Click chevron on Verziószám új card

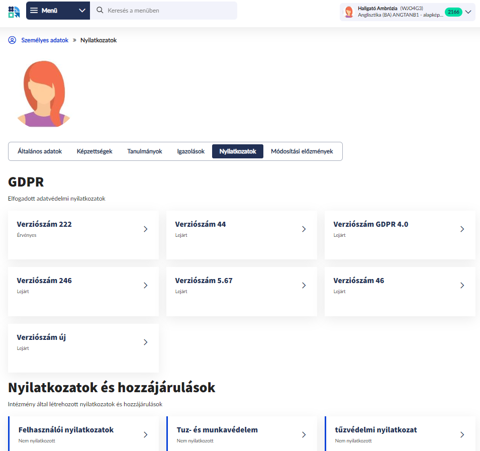(x=146, y=342)
